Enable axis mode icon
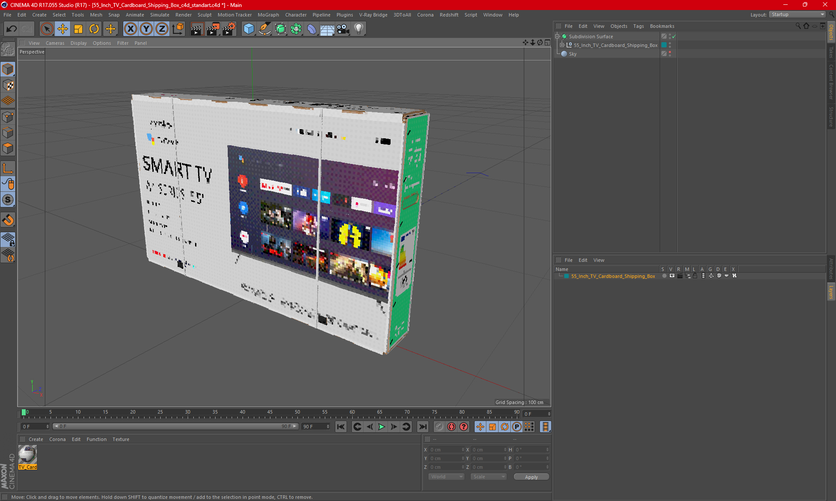 click(x=8, y=168)
